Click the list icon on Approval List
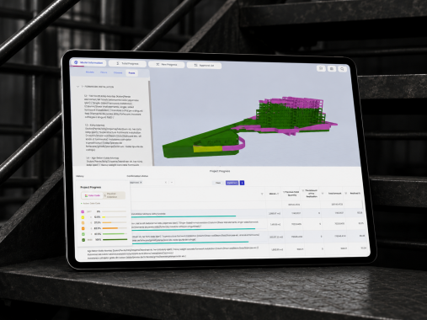This screenshot has width=427, height=320. click(195, 65)
